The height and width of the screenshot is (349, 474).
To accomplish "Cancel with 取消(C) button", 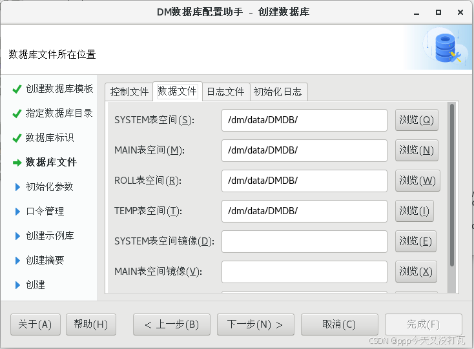I will [340, 324].
